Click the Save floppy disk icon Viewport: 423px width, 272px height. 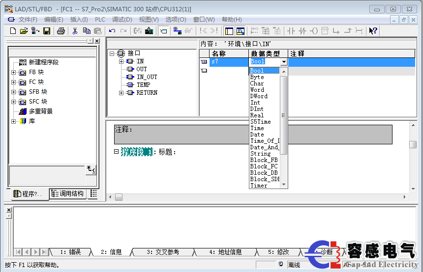[47, 31]
